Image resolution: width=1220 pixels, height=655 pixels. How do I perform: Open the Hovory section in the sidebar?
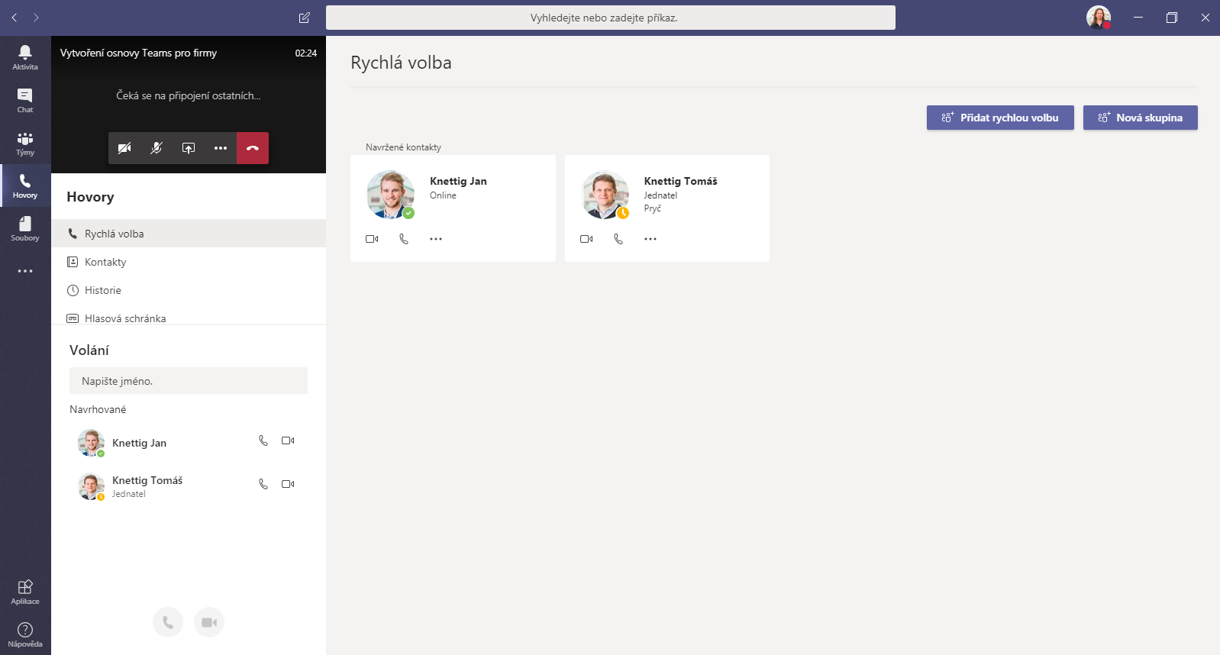25,186
